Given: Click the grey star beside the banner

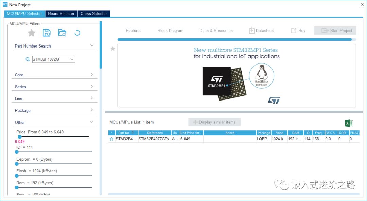Looking at the screenshot, I should click(x=113, y=49).
